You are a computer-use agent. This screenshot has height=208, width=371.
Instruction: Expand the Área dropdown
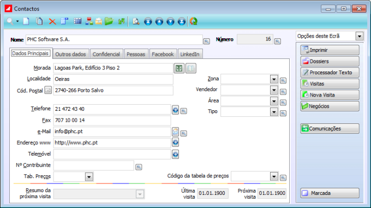coord(274,101)
